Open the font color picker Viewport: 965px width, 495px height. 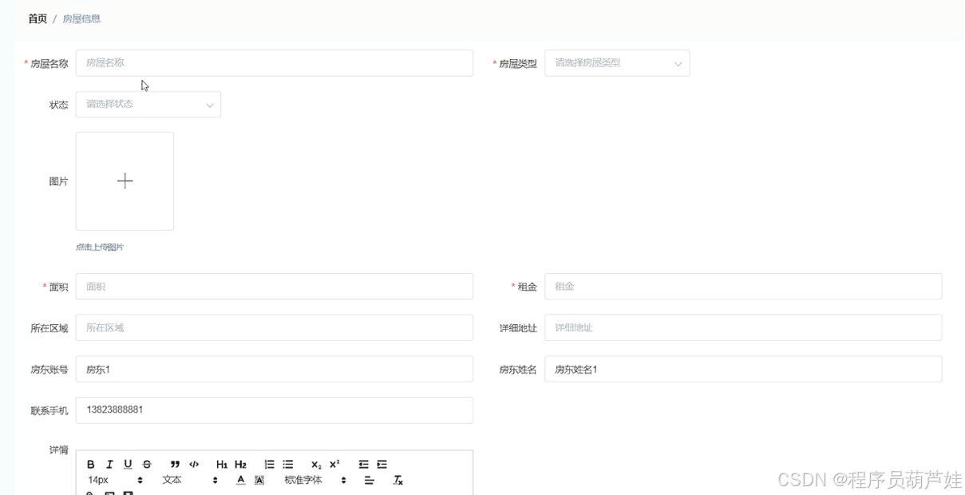(x=240, y=481)
